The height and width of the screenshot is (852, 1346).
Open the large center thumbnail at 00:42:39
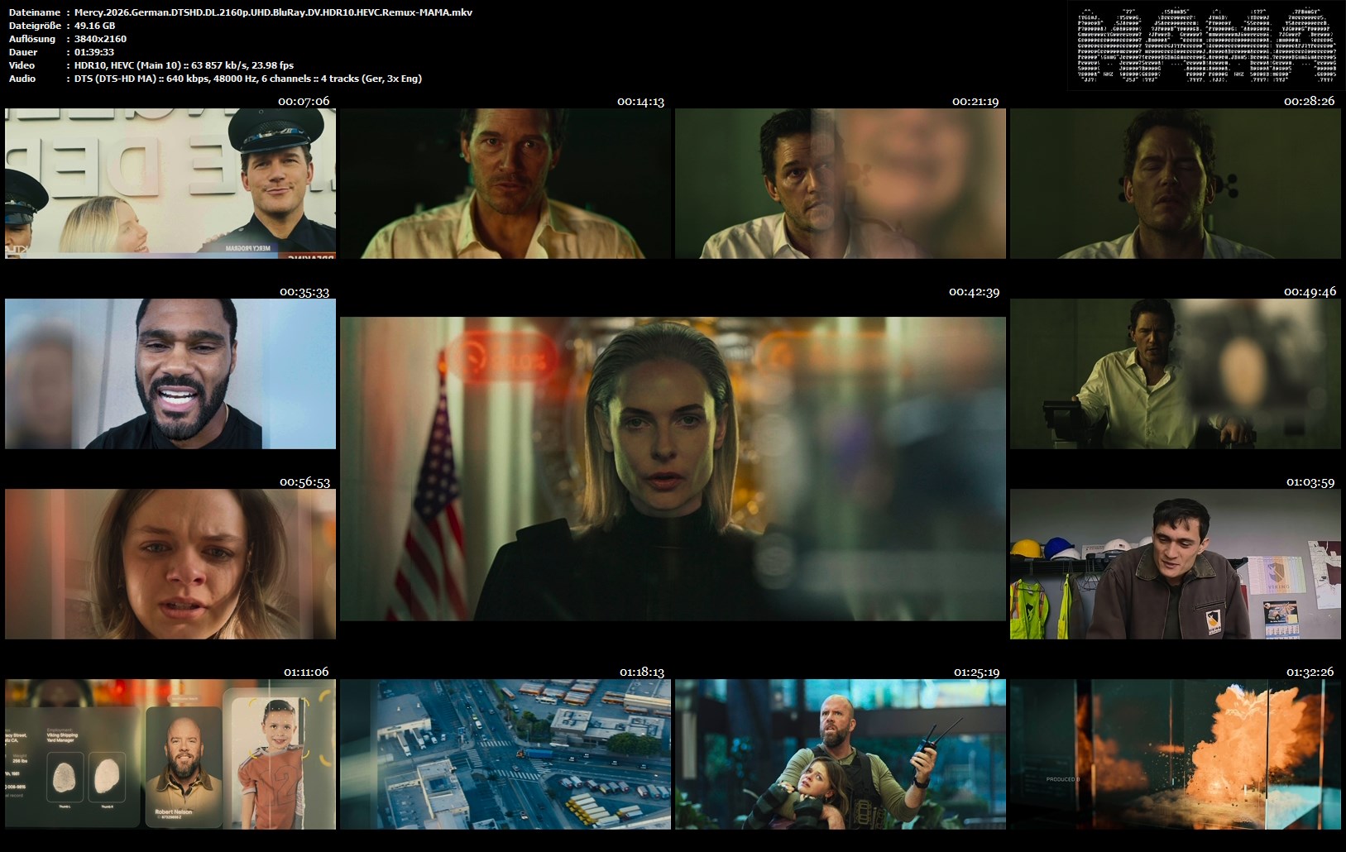click(673, 469)
